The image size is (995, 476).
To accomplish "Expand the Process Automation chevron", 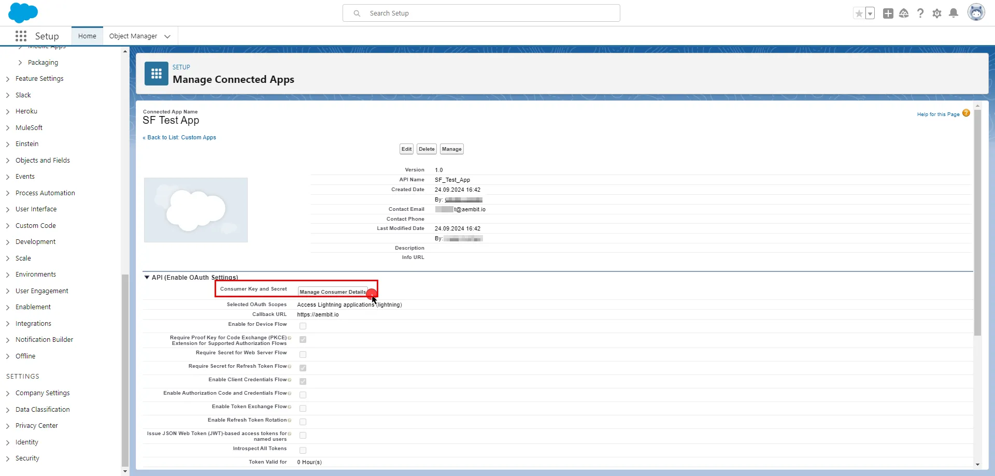I will coord(8,193).
